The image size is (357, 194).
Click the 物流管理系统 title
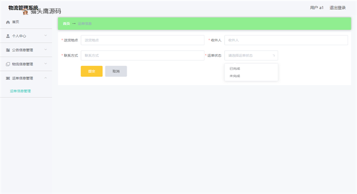pos(23,8)
